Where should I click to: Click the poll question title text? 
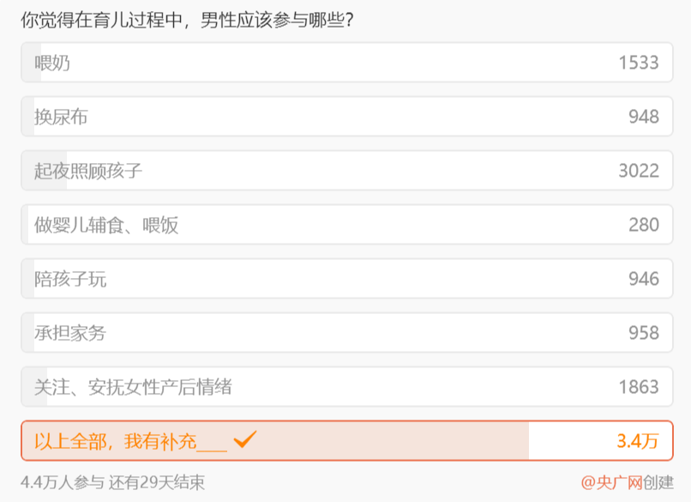189,19
